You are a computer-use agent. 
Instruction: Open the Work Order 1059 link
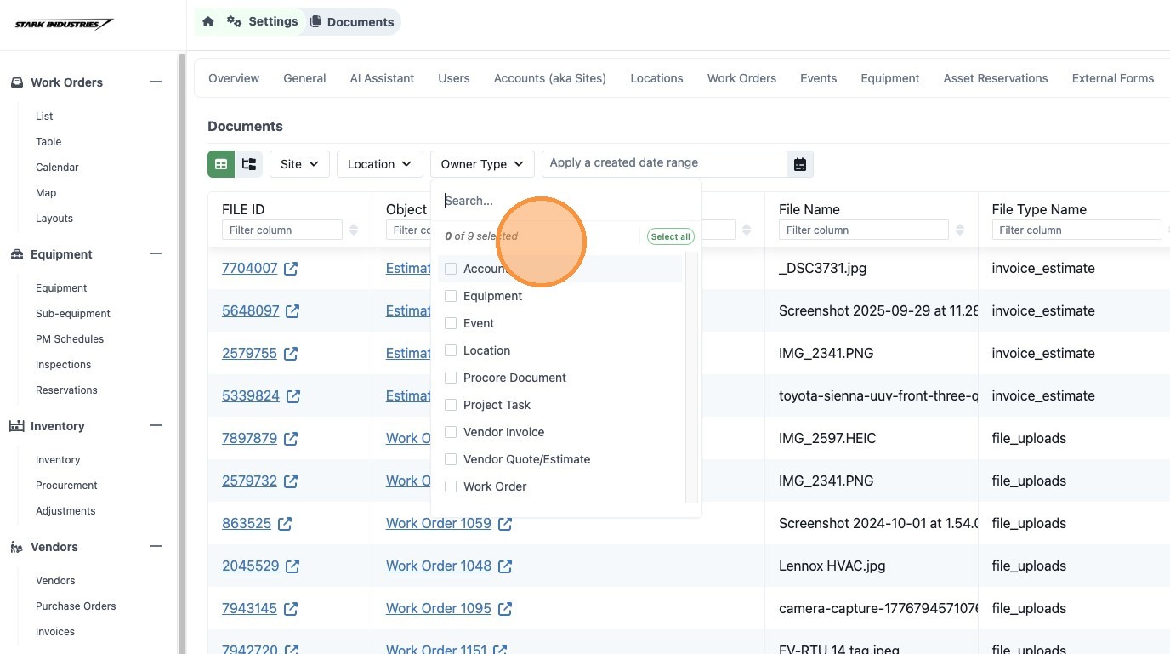pyautogui.click(x=439, y=524)
